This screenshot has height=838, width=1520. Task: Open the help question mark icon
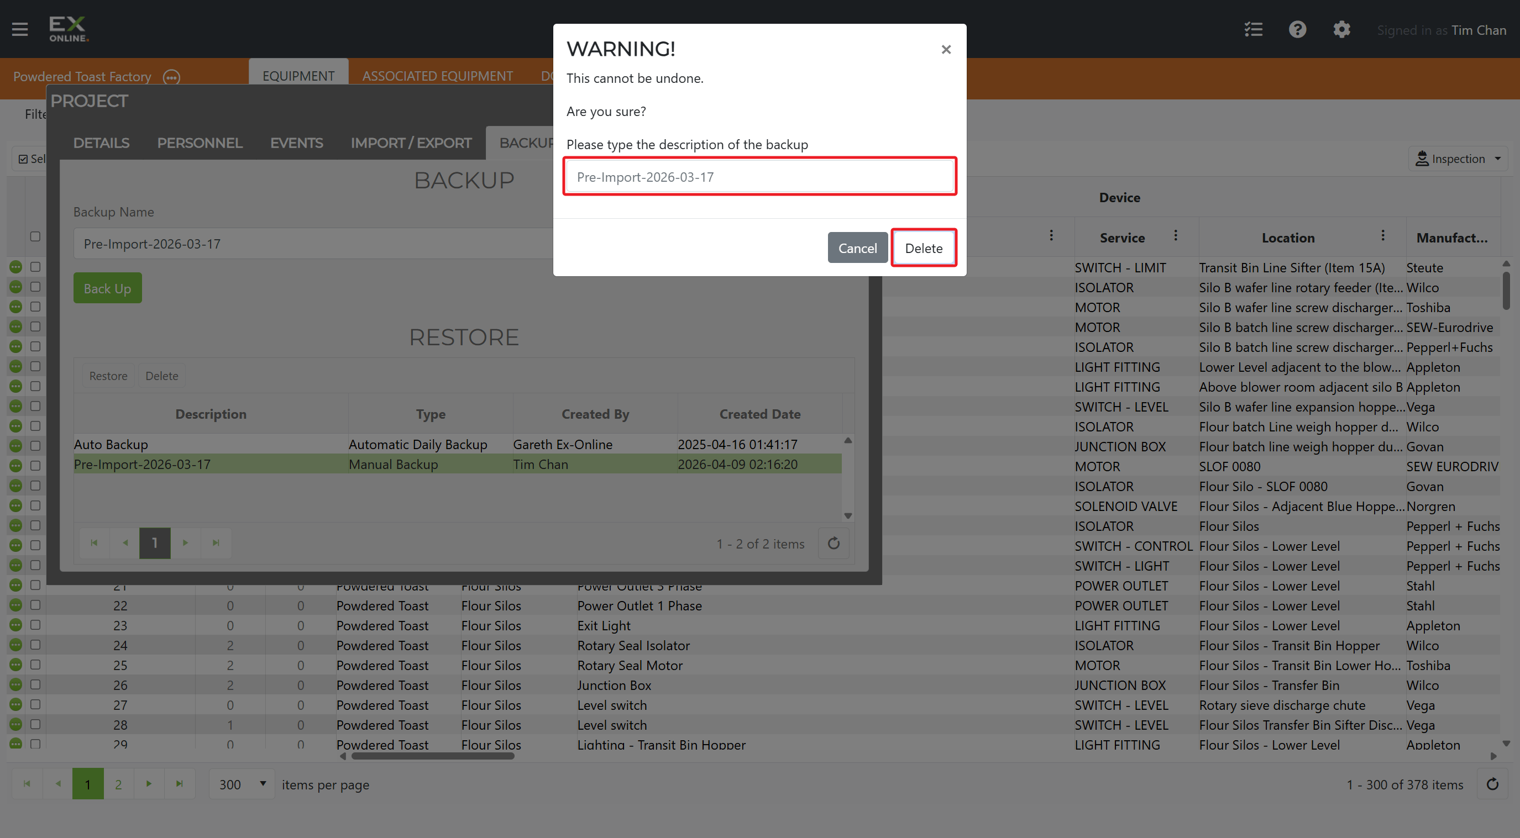click(1298, 29)
